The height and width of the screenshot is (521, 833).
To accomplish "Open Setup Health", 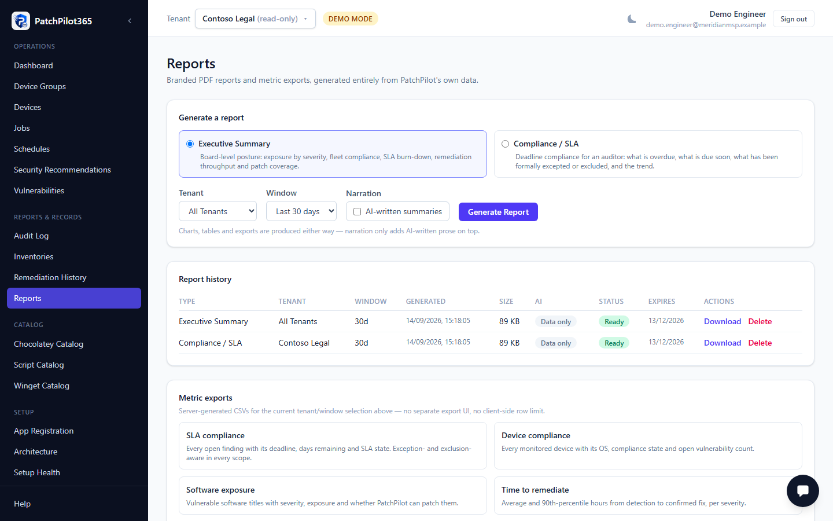I will coord(74,472).
